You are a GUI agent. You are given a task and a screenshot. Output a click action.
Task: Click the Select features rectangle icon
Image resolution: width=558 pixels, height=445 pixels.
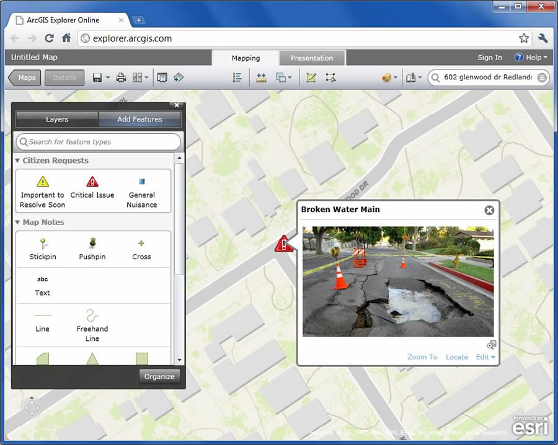pos(330,77)
